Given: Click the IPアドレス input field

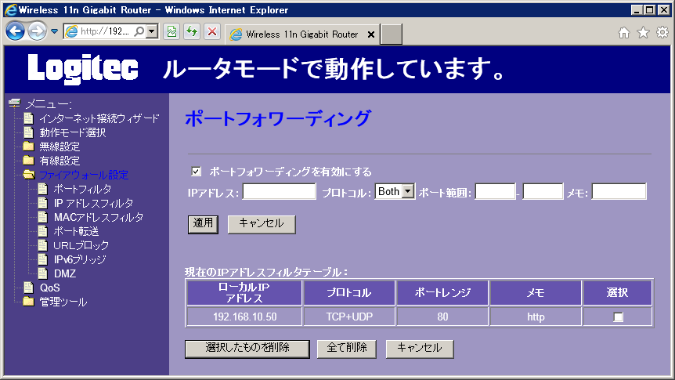Looking at the screenshot, I should tap(279, 192).
